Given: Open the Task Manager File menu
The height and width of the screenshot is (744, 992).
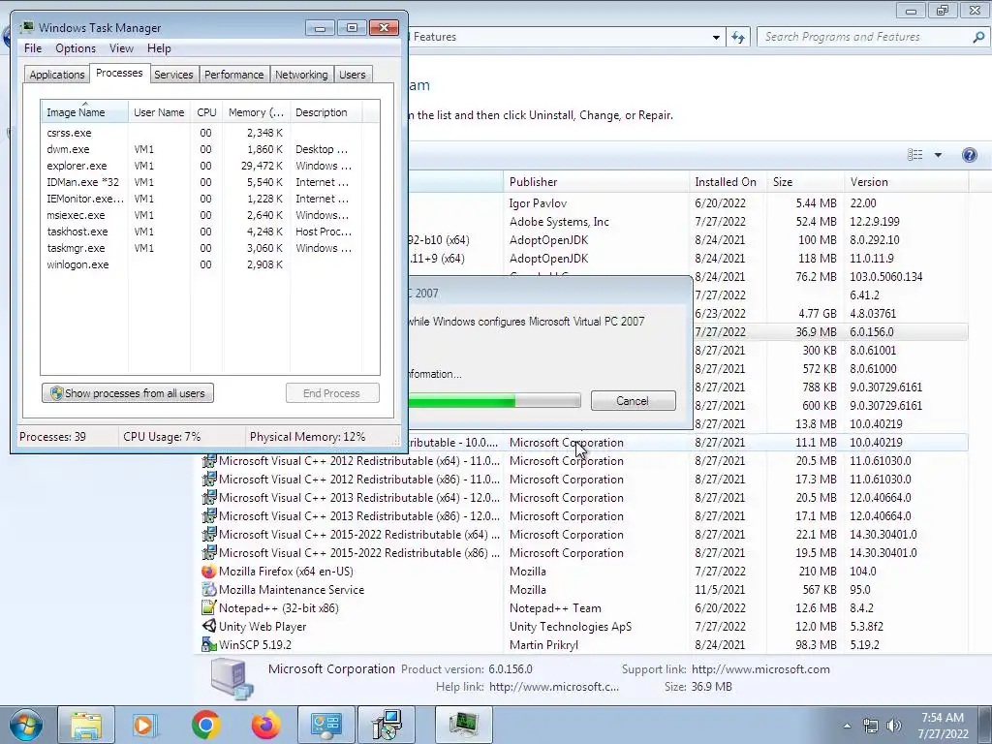Looking at the screenshot, I should pyautogui.click(x=33, y=48).
